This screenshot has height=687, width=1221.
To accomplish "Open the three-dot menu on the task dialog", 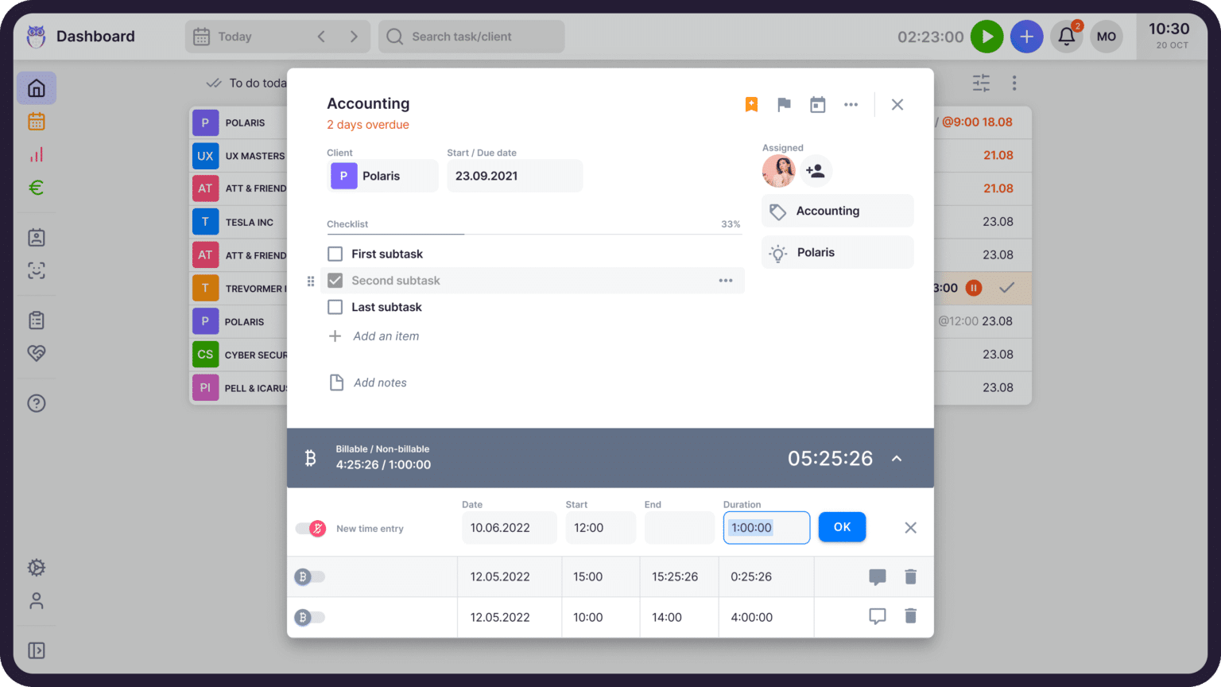I will point(851,104).
